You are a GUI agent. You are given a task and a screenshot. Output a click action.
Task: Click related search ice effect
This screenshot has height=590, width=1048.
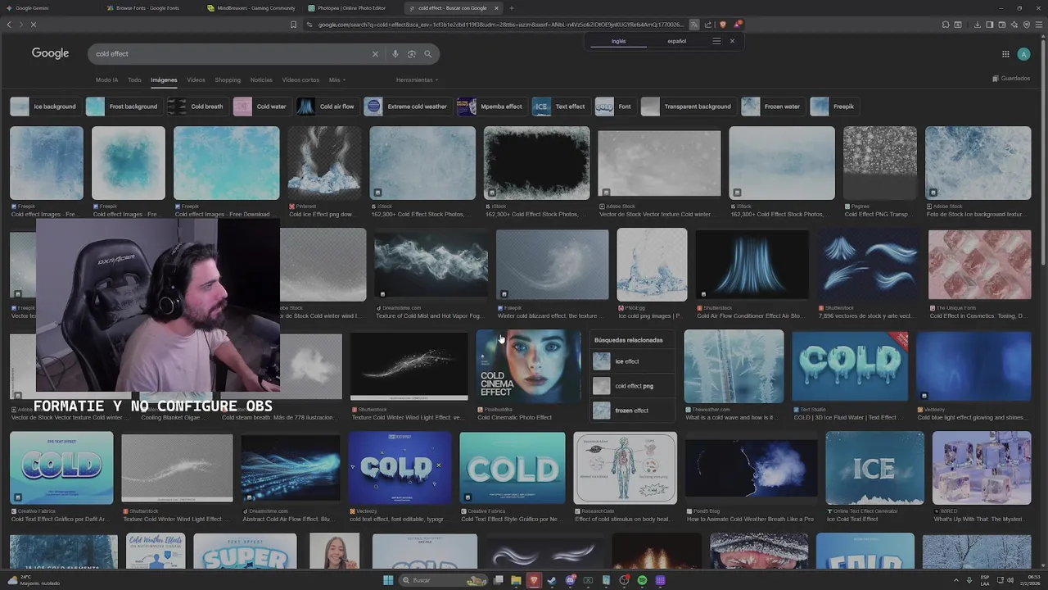tap(633, 361)
